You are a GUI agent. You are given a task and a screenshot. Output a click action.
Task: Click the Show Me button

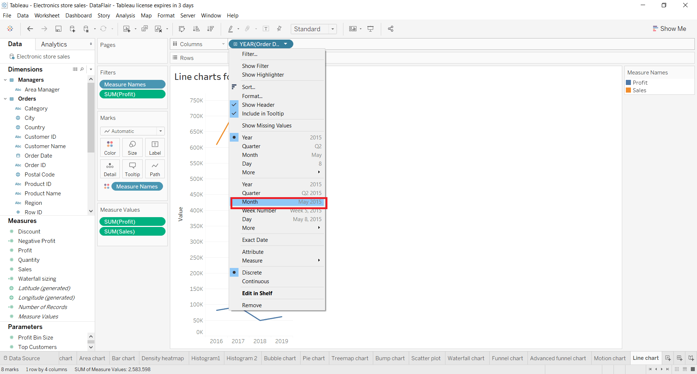click(669, 29)
